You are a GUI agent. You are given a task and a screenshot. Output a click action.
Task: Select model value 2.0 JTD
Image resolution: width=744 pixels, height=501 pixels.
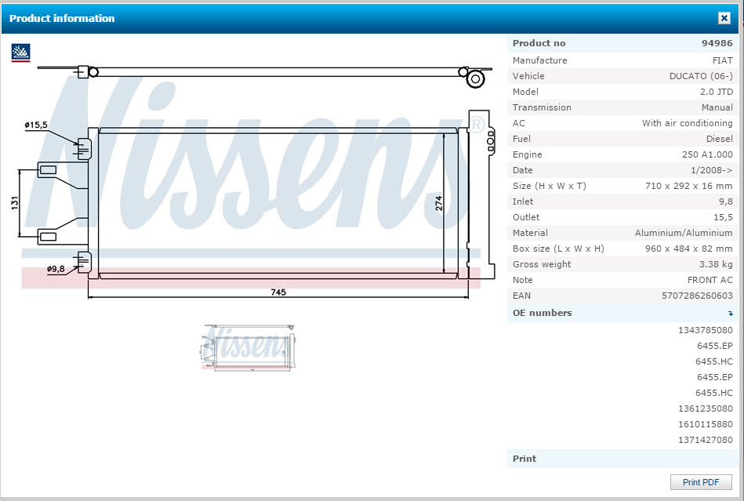coord(716,92)
